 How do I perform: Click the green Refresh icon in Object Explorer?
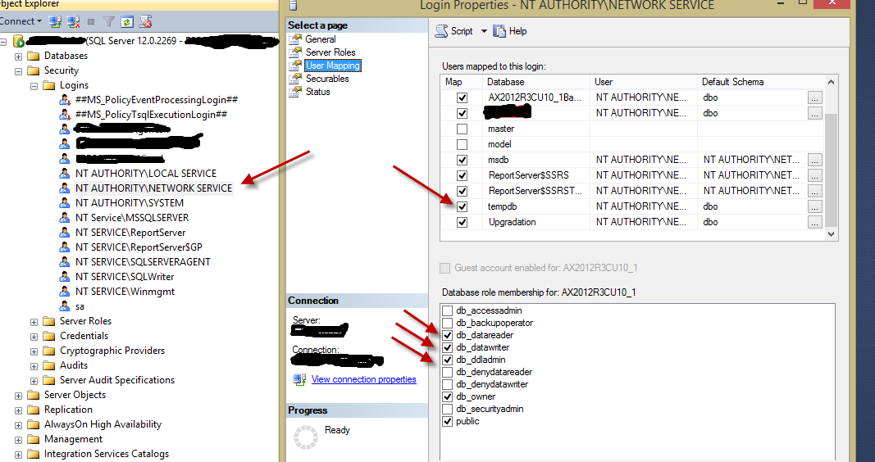pos(127,22)
